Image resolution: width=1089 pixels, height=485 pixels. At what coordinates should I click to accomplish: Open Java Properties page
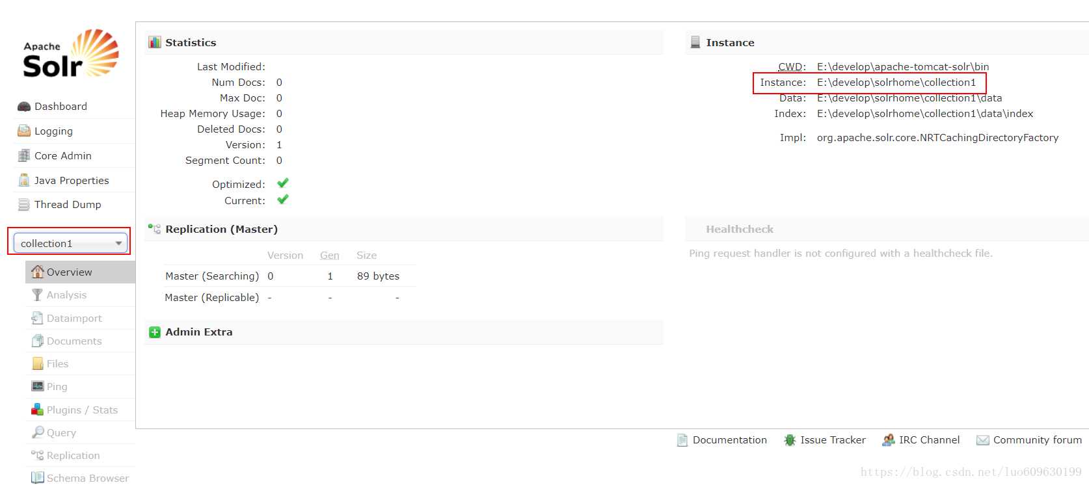(x=72, y=181)
